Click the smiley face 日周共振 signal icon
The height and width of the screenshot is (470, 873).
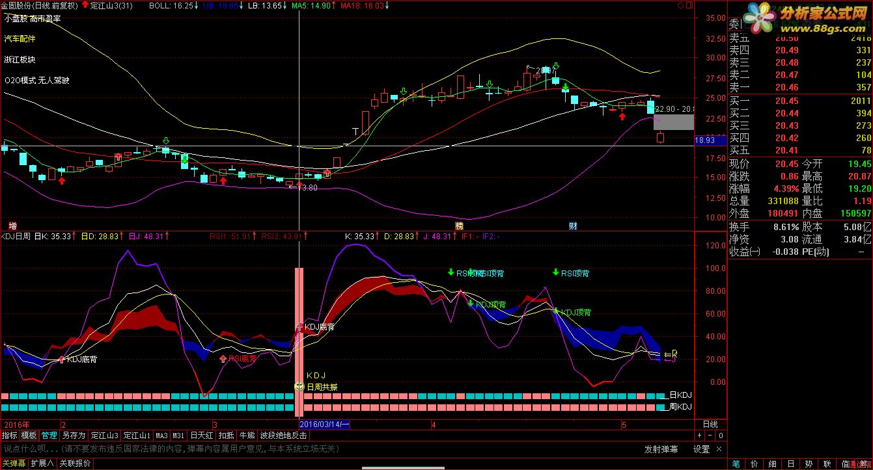pyautogui.click(x=299, y=386)
